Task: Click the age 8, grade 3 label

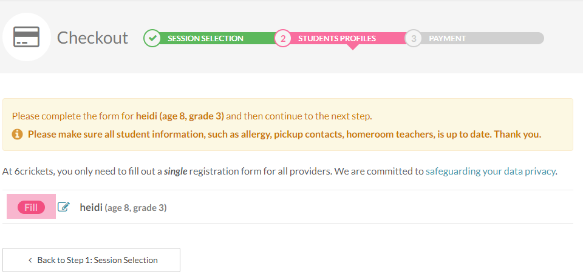Action: pos(135,208)
